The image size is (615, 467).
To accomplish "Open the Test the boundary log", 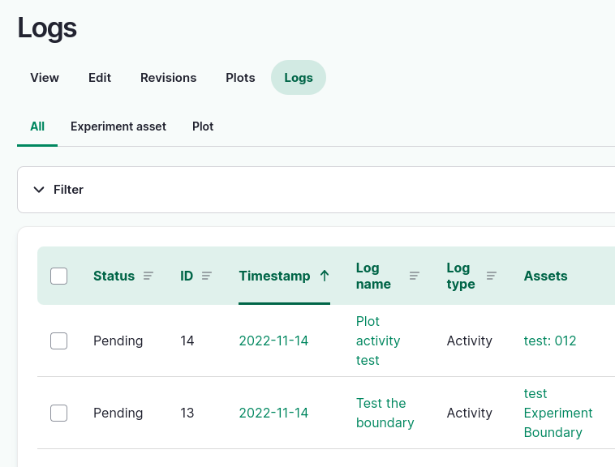I will [x=385, y=413].
